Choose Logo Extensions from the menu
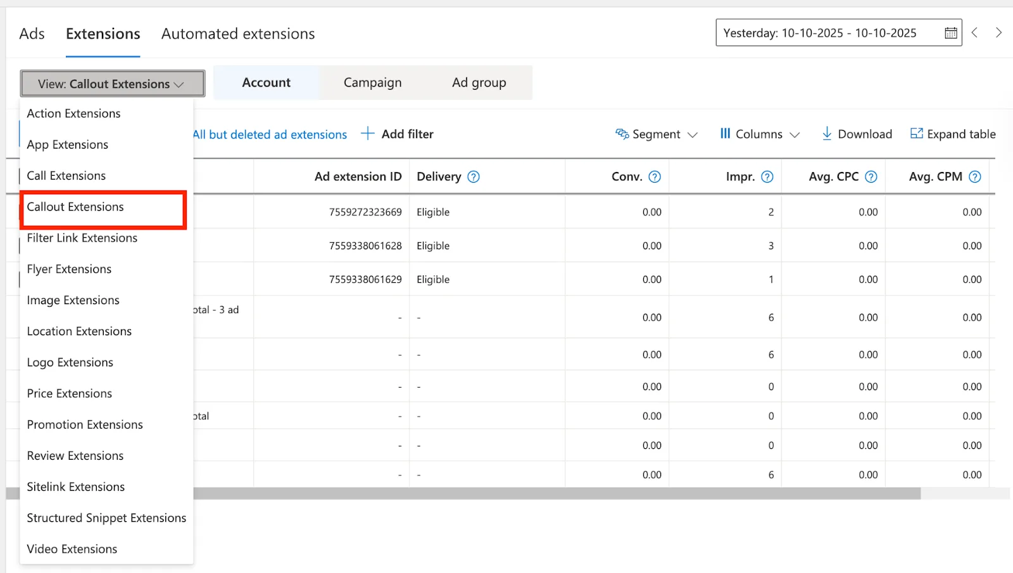This screenshot has width=1013, height=573. pos(106,362)
